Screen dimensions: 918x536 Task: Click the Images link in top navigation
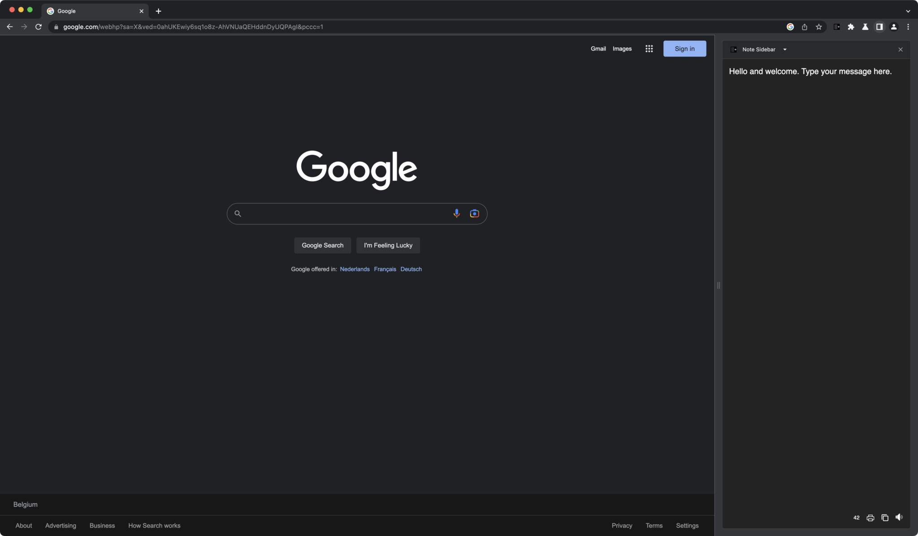click(x=622, y=48)
